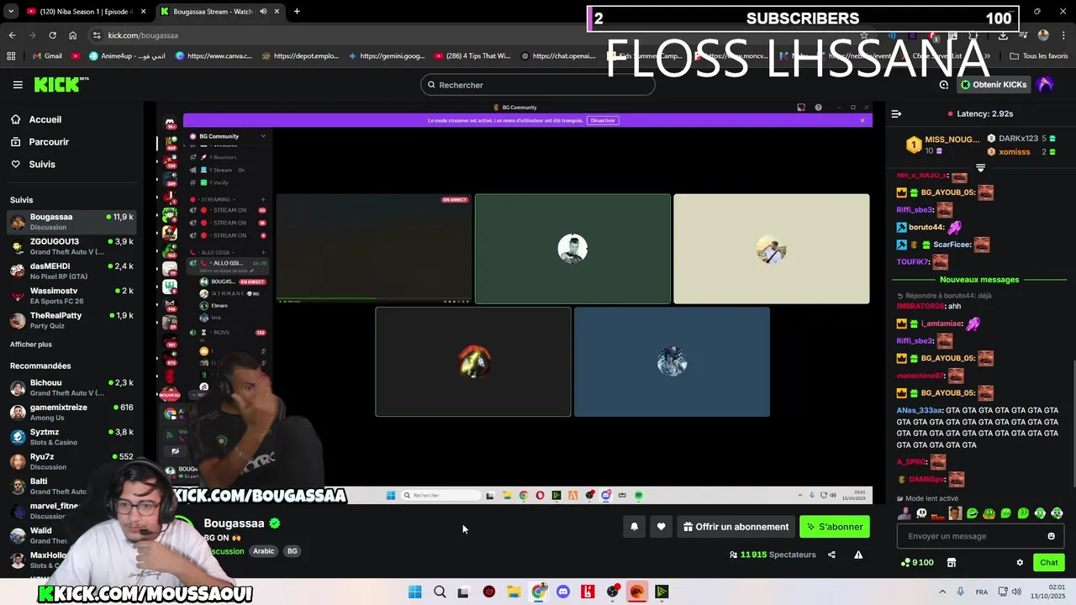Toggle the notification bell for Bougassaa
Screen dimensions: 1076x605
point(635,527)
